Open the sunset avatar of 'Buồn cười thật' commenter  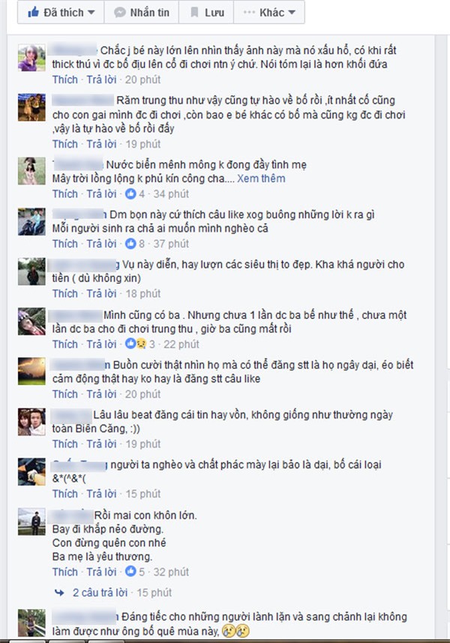31,371
